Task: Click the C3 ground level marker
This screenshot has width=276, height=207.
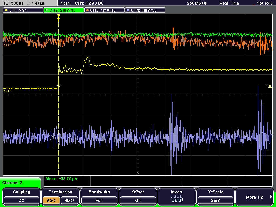Action: 7,45
